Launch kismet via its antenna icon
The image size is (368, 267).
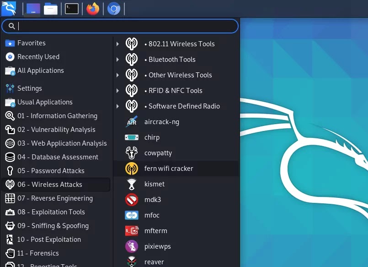tap(132, 184)
